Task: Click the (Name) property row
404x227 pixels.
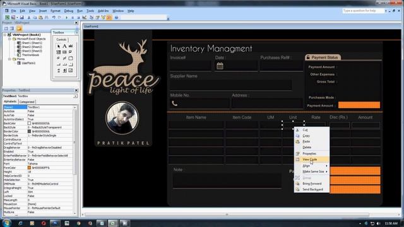Action: tap(39, 107)
